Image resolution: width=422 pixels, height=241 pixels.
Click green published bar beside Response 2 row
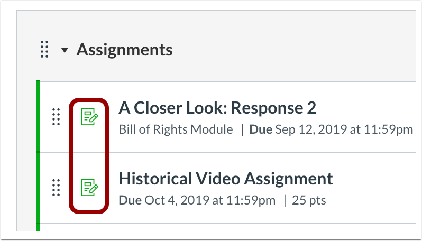point(38,116)
